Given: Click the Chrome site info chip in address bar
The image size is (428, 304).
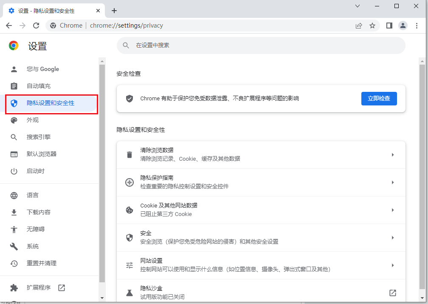Looking at the screenshot, I should pos(66,26).
